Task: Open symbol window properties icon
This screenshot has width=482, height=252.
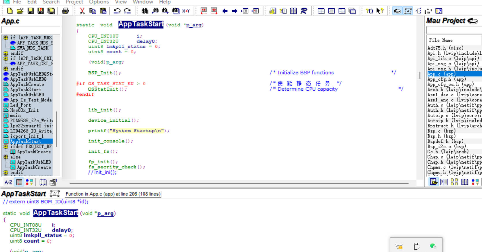Action: point(53,182)
